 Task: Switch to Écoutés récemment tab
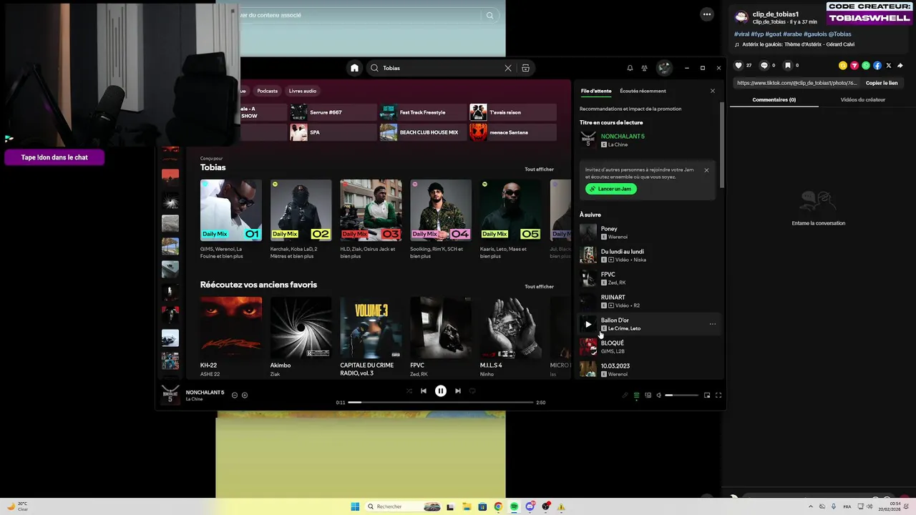pos(643,91)
